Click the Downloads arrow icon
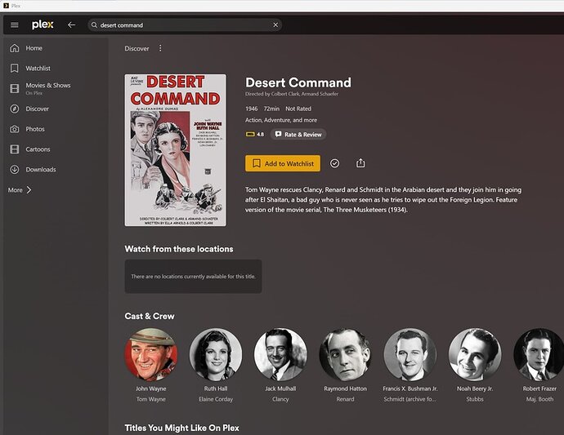The height and width of the screenshot is (435, 564). pos(15,169)
